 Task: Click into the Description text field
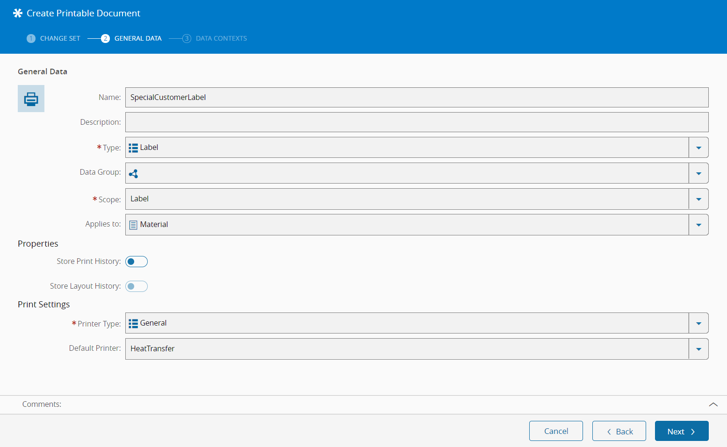pyautogui.click(x=417, y=122)
